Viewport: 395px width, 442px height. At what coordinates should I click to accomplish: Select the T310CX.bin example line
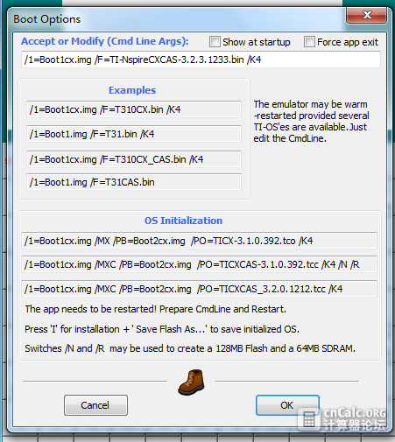click(134, 109)
